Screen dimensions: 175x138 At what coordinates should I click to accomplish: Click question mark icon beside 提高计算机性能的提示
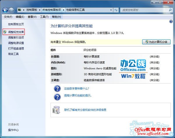point(57,97)
